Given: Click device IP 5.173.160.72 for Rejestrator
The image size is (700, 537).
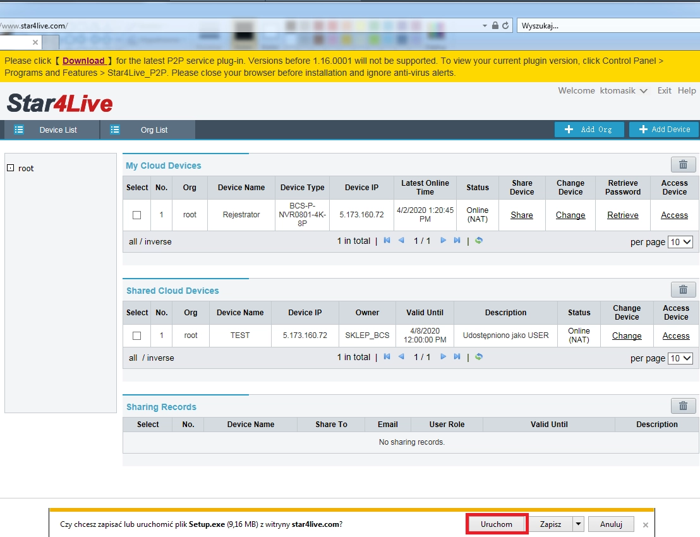Looking at the screenshot, I should (x=361, y=215).
